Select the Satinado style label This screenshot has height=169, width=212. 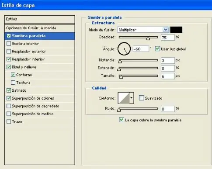[19, 90]
